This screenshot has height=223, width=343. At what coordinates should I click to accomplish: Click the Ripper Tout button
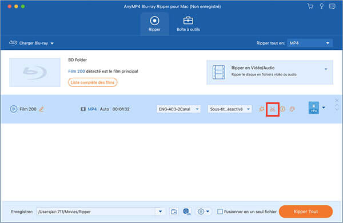(x=306, y=212)
